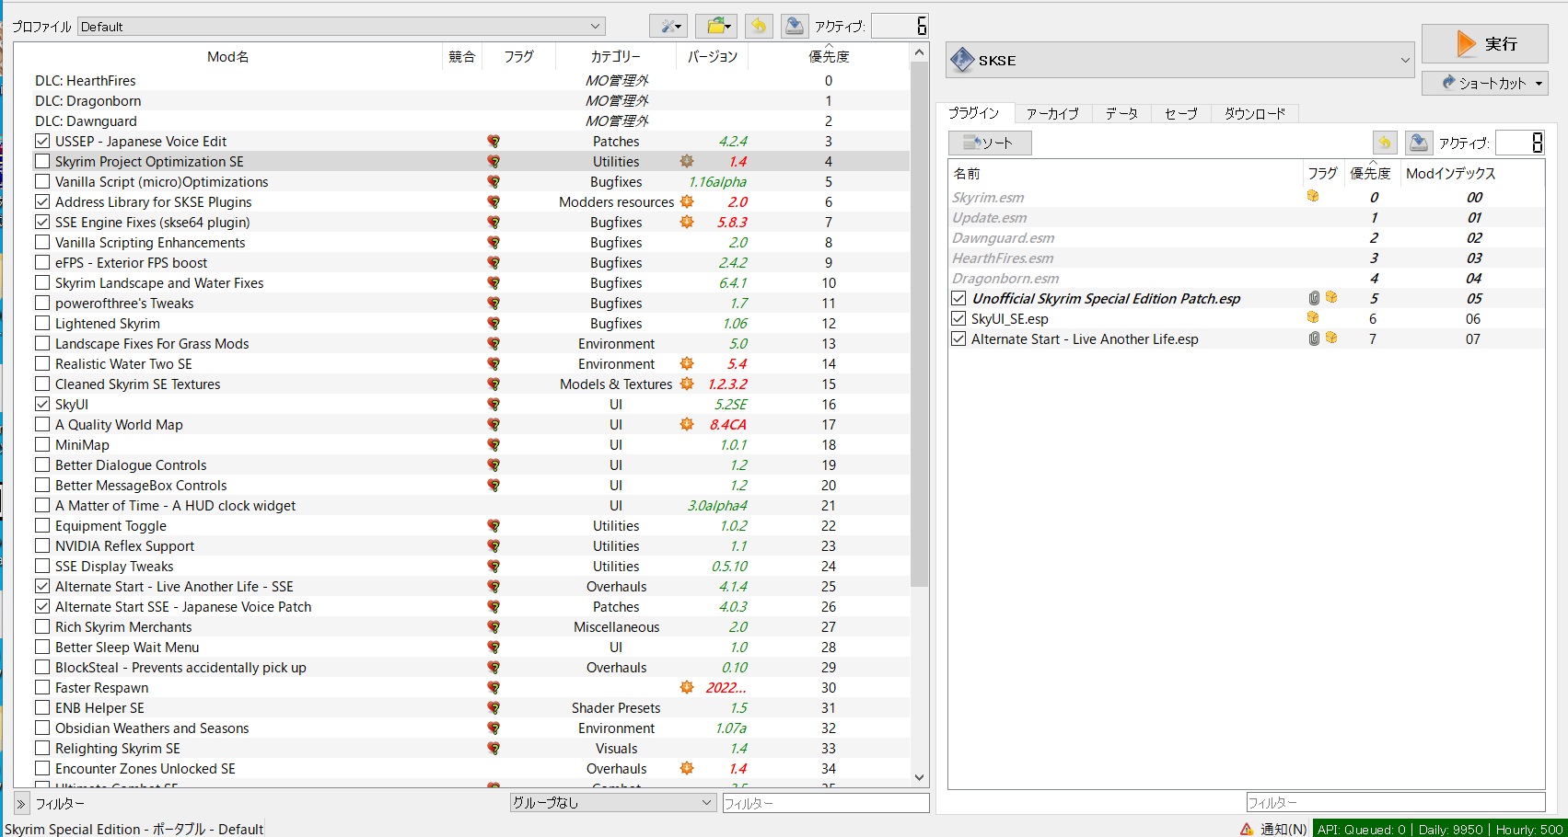Switch to the data tab
Image resolution: width=1568 pixels, height=837 pixels.
(x=1121, y=113)
